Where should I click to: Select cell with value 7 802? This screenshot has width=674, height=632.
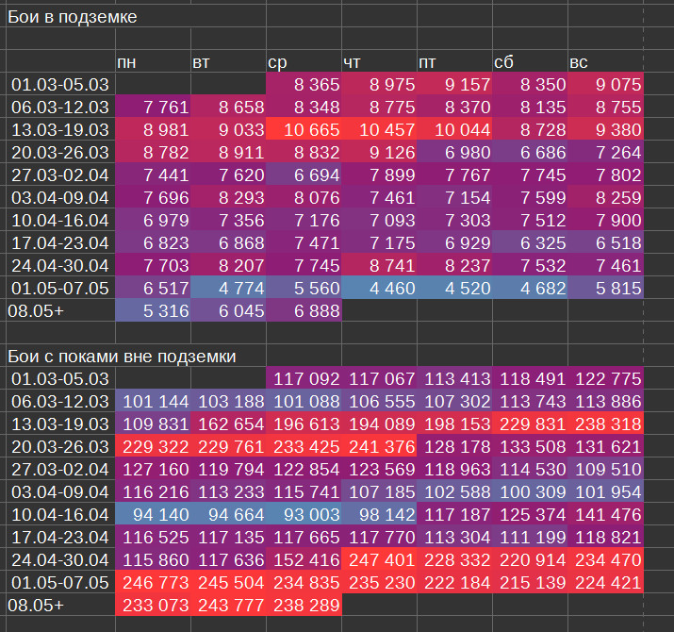605,175
